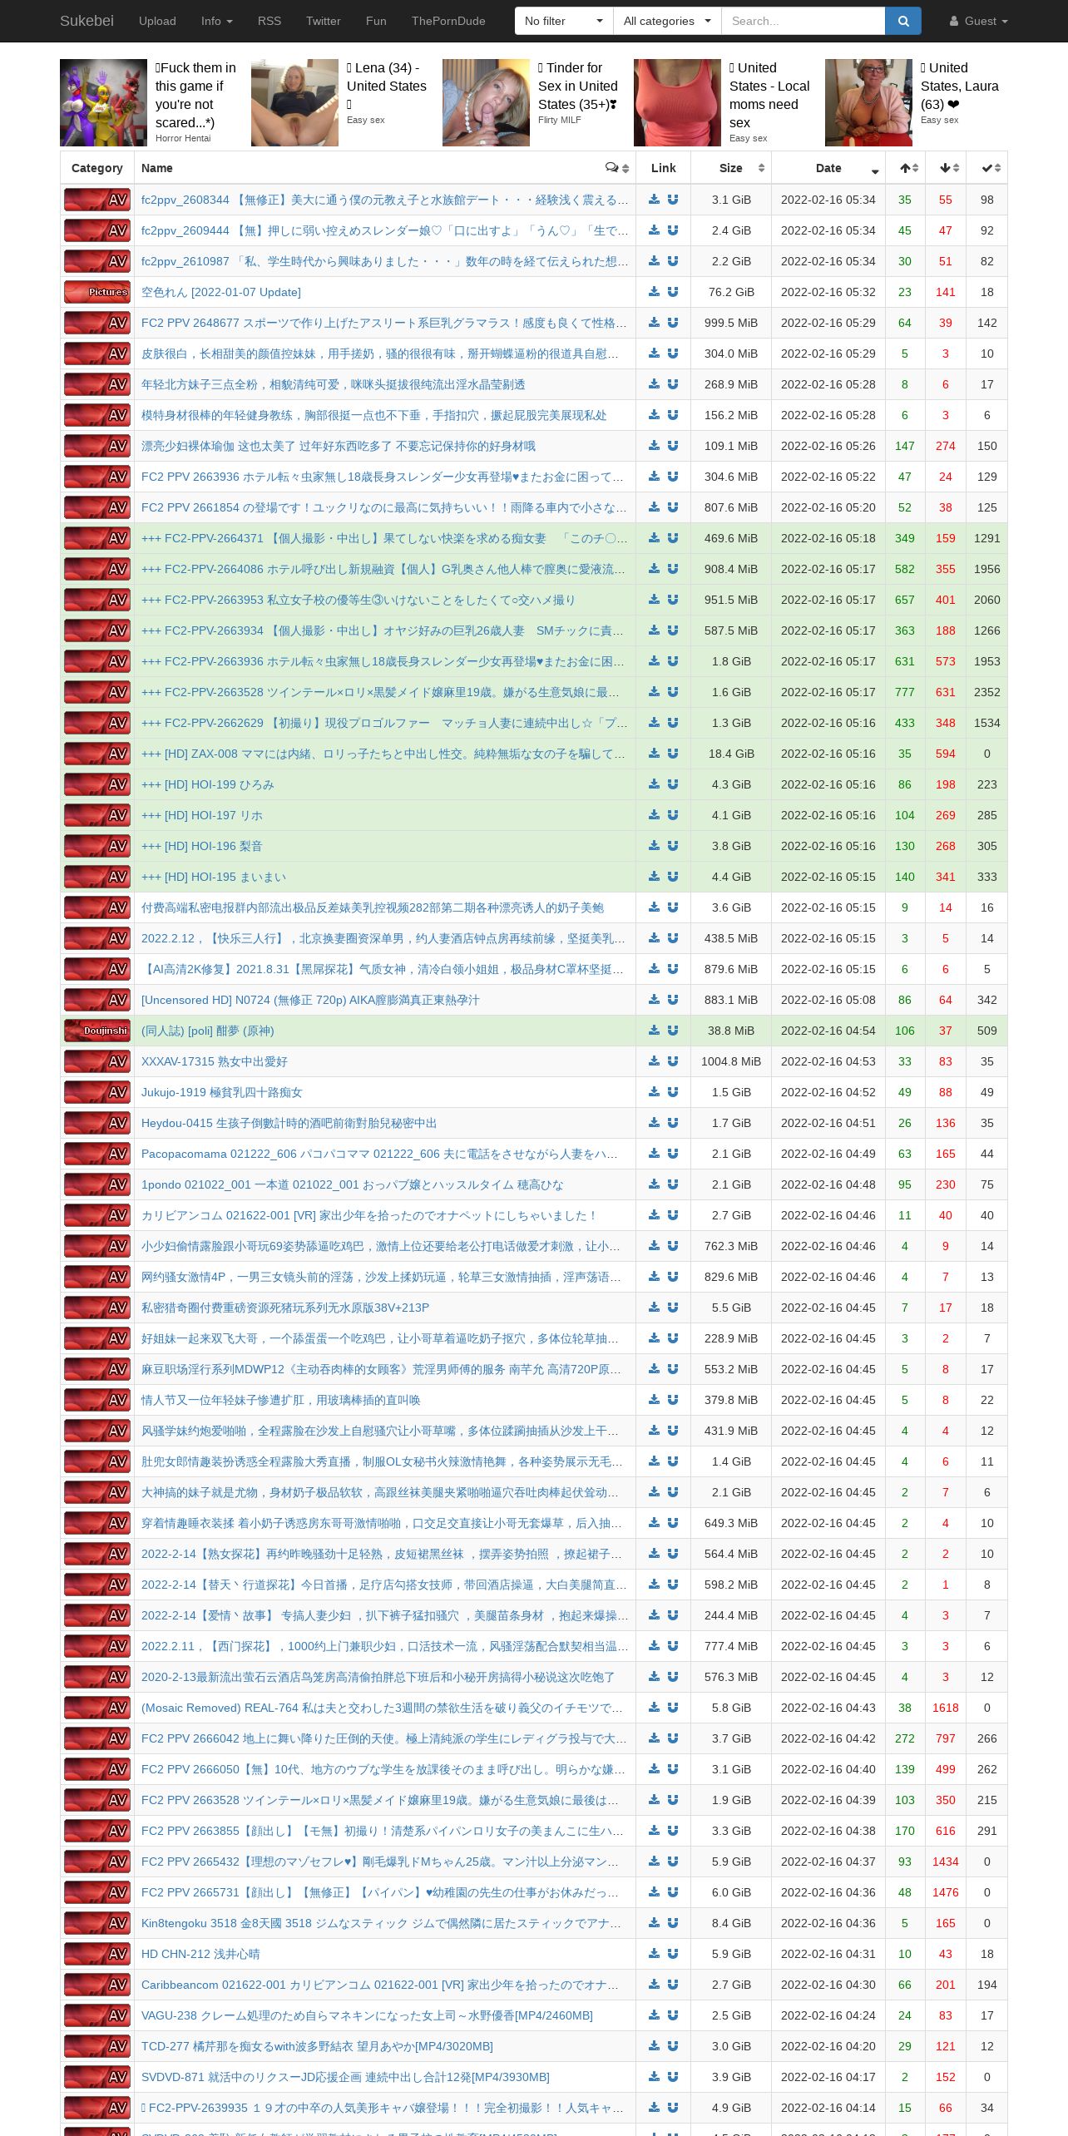This screenshot has height=2136, width=1068.
Task: Download torrent file for VAGU-238 row
Action: pyautogui.click(x=655, y=2015)
